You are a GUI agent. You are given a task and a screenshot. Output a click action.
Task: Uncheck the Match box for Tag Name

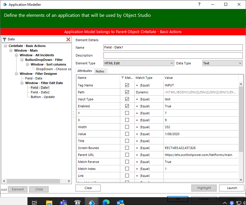(x=127, y=85)
